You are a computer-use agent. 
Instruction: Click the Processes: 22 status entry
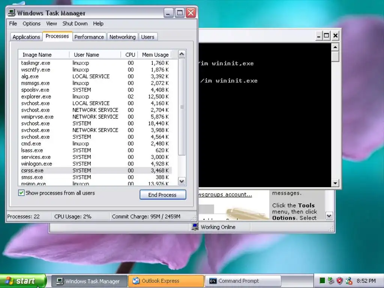click(x=24, y=216)
